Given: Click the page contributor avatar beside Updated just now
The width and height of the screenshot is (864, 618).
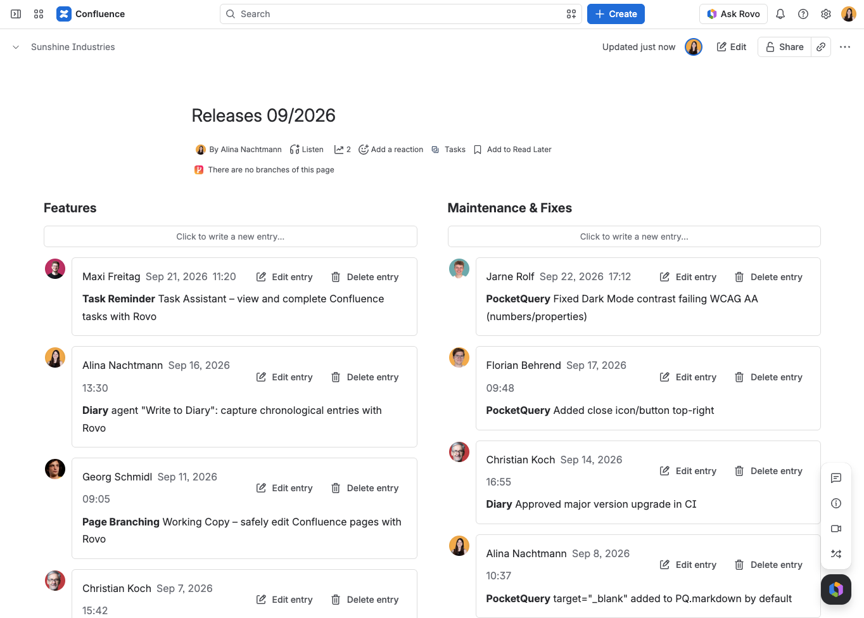Looking at the screenshot, I should [694, 47].
